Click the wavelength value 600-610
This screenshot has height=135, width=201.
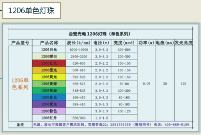79,70
